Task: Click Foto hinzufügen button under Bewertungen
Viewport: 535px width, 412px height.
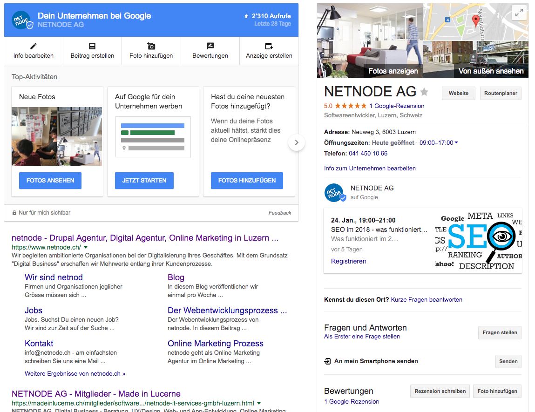Action: coord(497,391)
